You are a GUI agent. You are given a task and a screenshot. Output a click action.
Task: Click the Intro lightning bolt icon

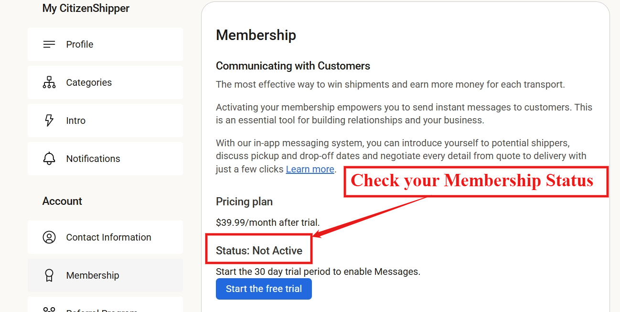click(x=49, y=121)
